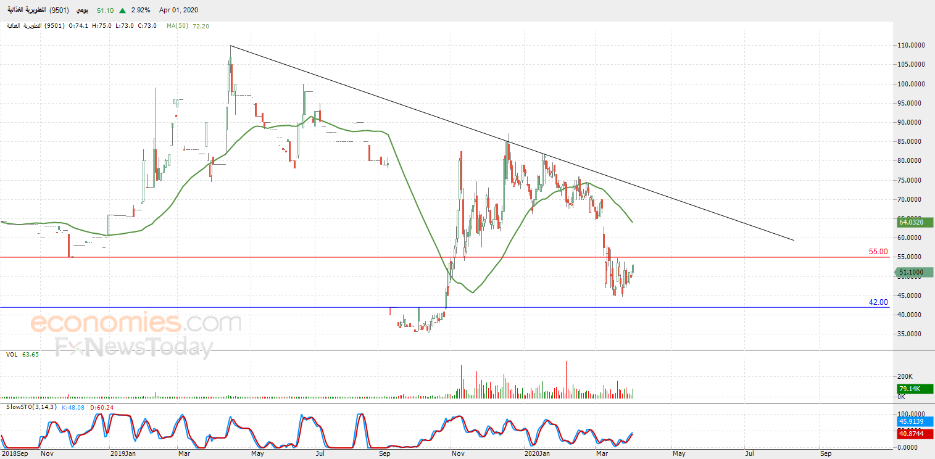Click the VOL 63.65 panel label
Image resolution: width=935 pixels, height=459 pixels.
[23, 355]
